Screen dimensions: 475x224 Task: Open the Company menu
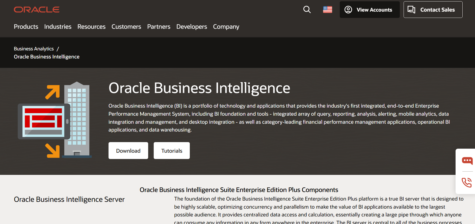pos(226,26)
